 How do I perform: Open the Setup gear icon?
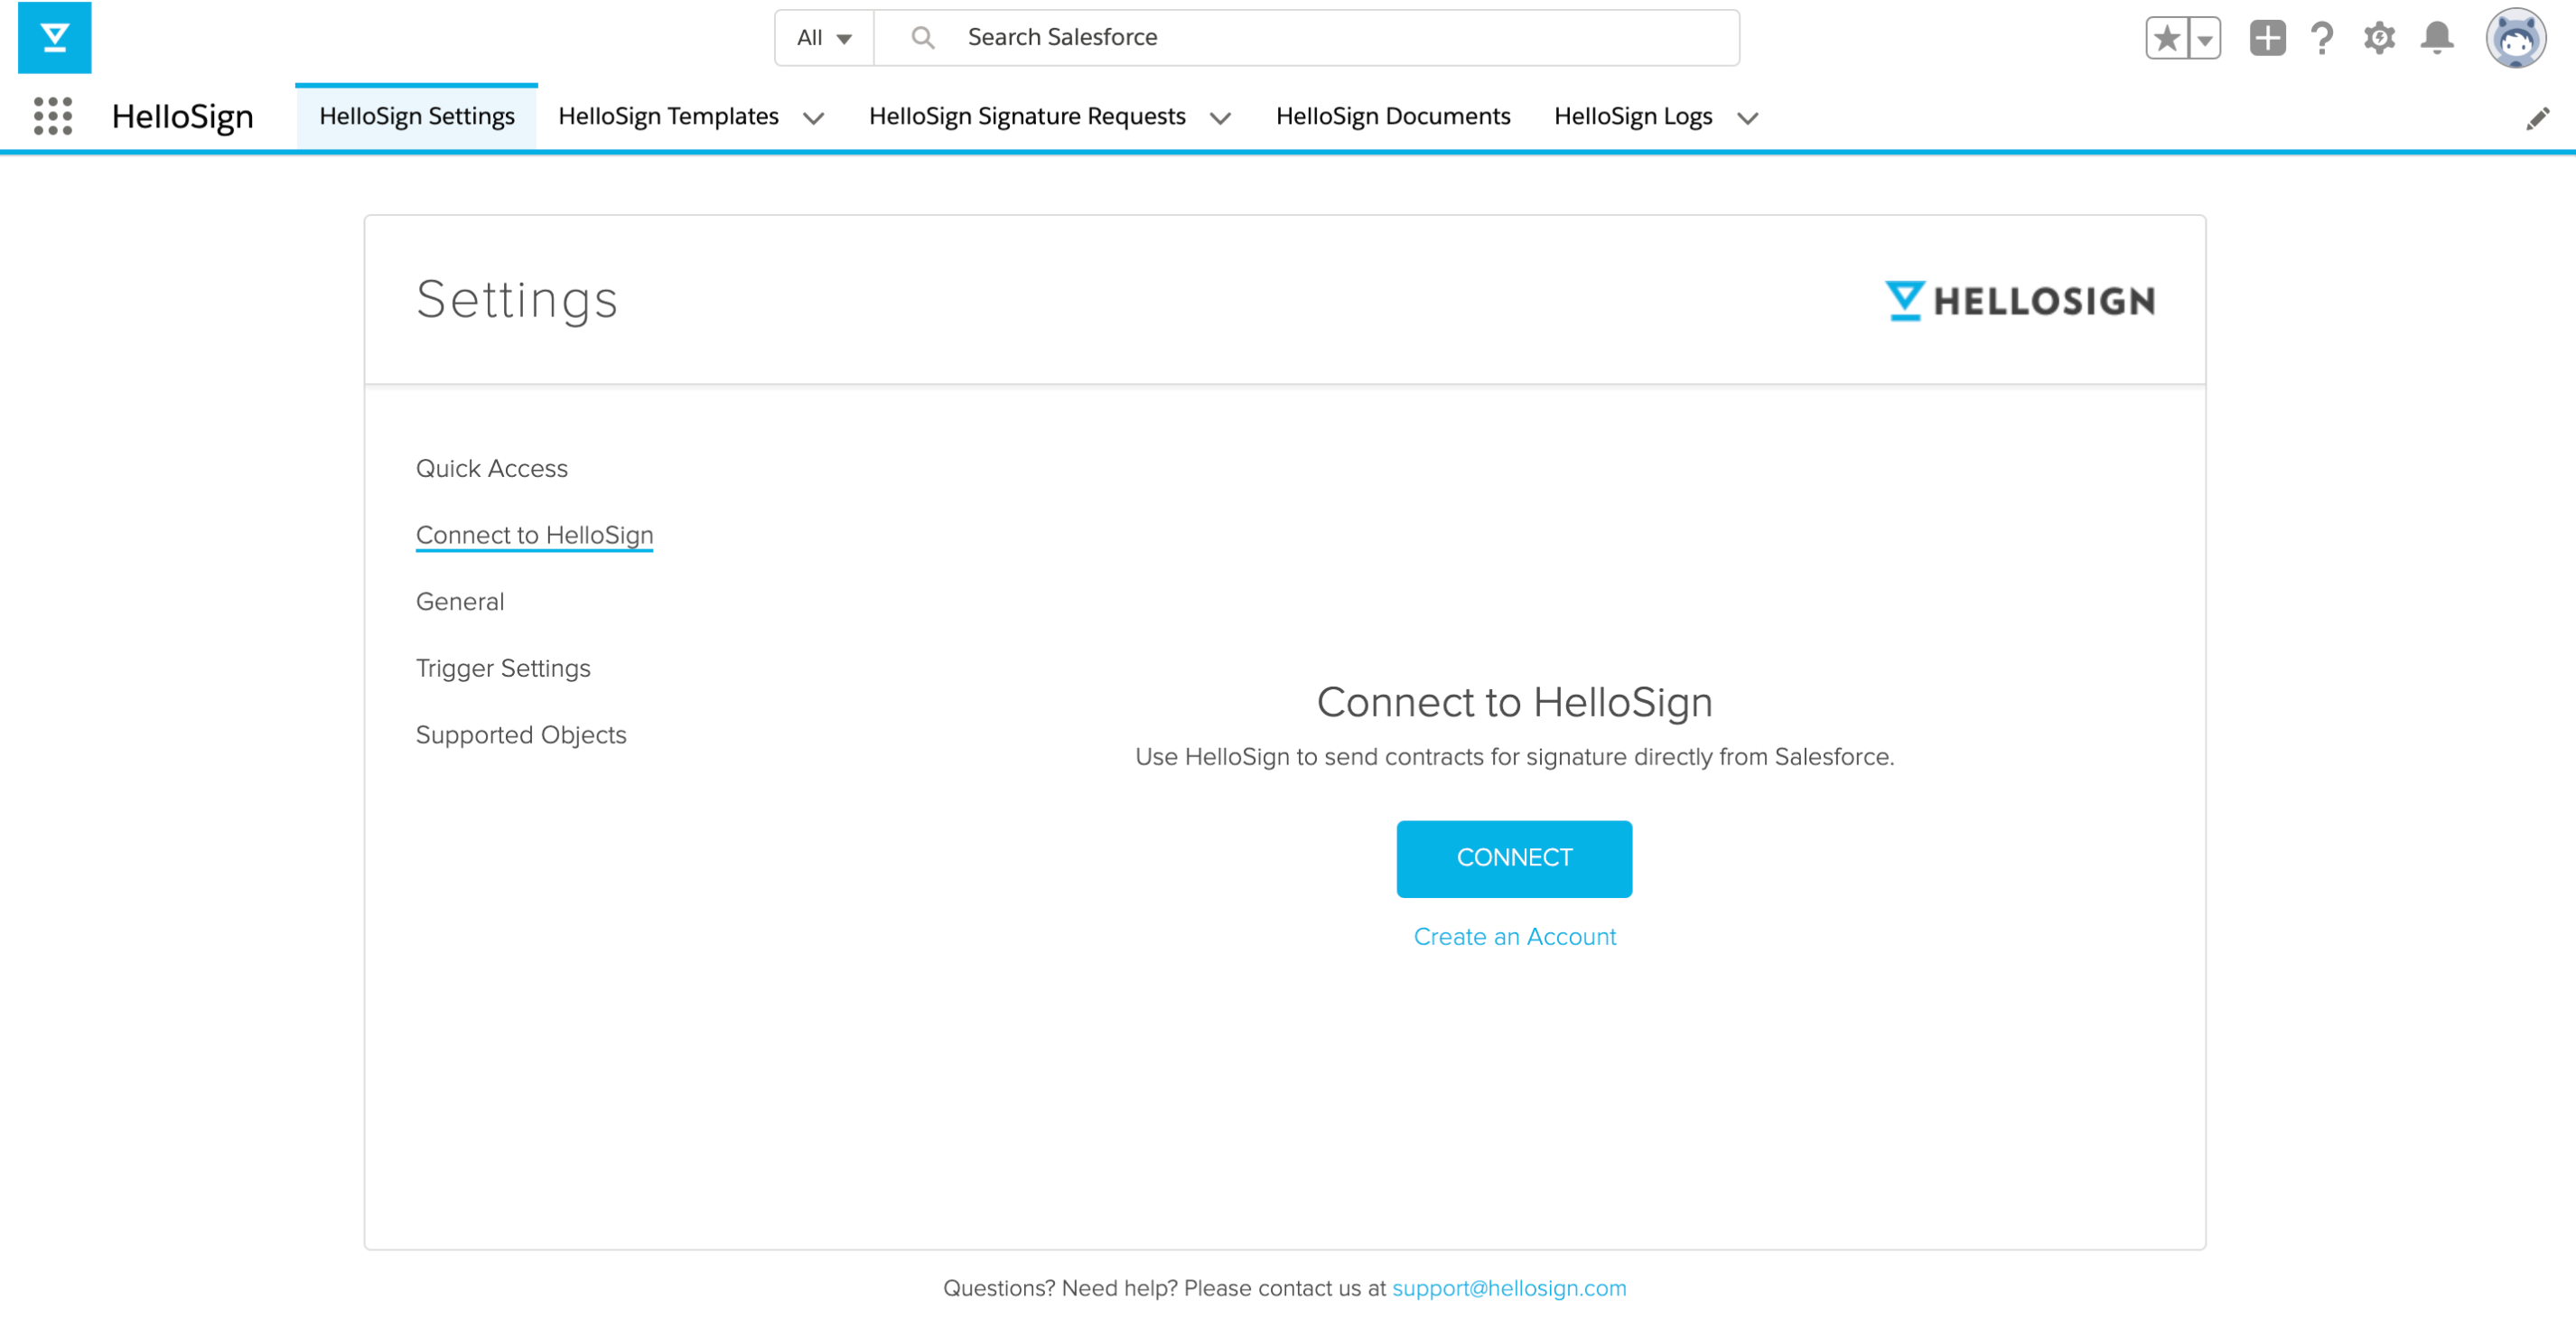pyautogui.click(x=2379, y=38)
